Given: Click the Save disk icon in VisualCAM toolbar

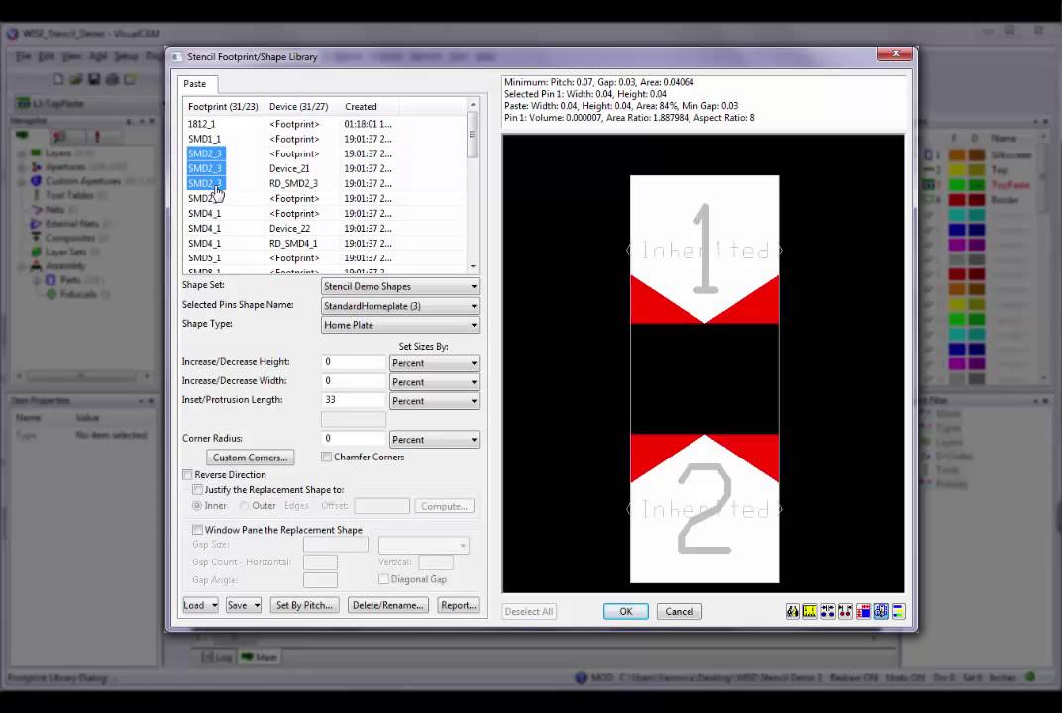Looking at the screenshot, I should click(x=94, y=80).
